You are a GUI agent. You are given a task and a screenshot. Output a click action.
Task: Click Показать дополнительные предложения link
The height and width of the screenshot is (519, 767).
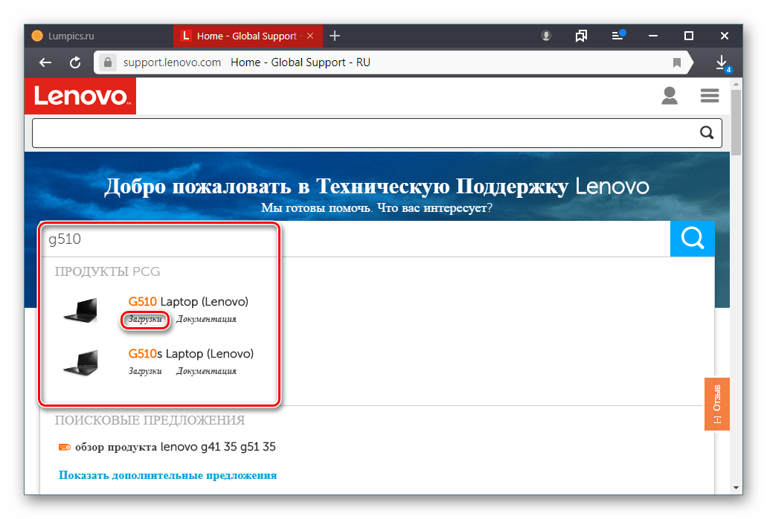coord(168,475)
